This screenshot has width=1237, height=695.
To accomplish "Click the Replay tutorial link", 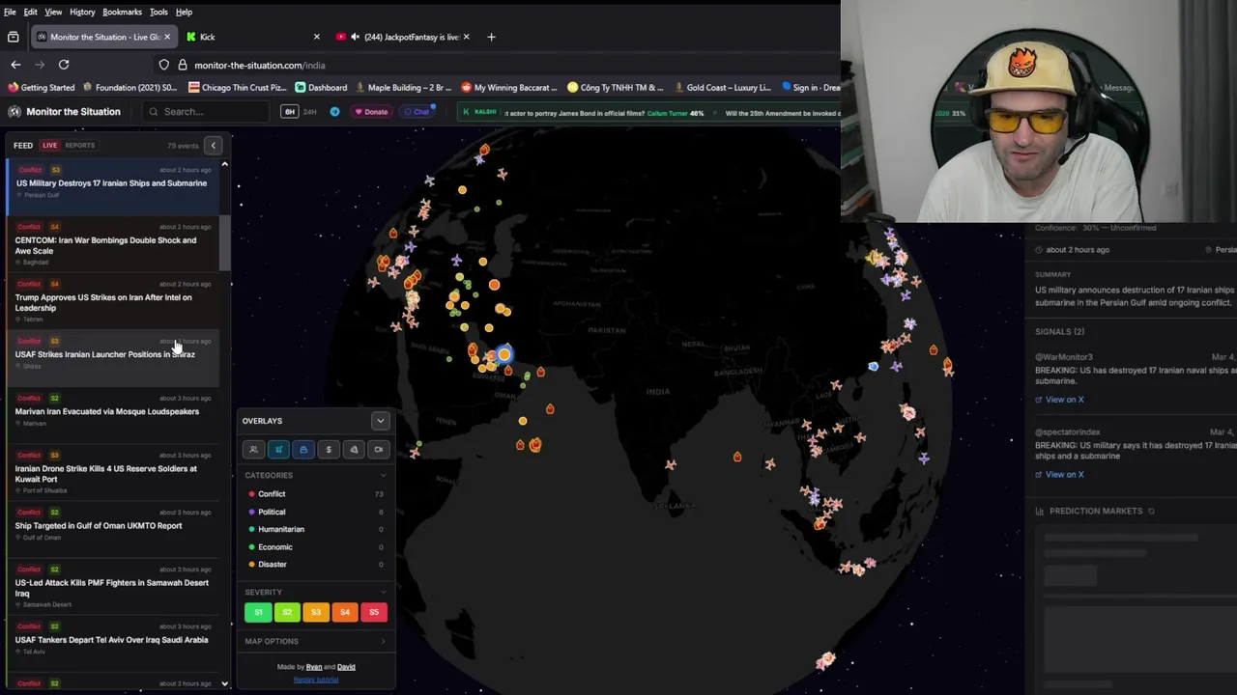I will tap(316, 680).
